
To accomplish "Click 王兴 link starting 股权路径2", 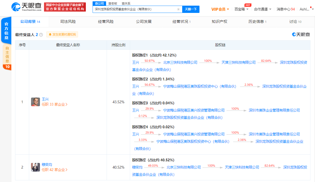I will pyautogui.click(x=136, y=86).
